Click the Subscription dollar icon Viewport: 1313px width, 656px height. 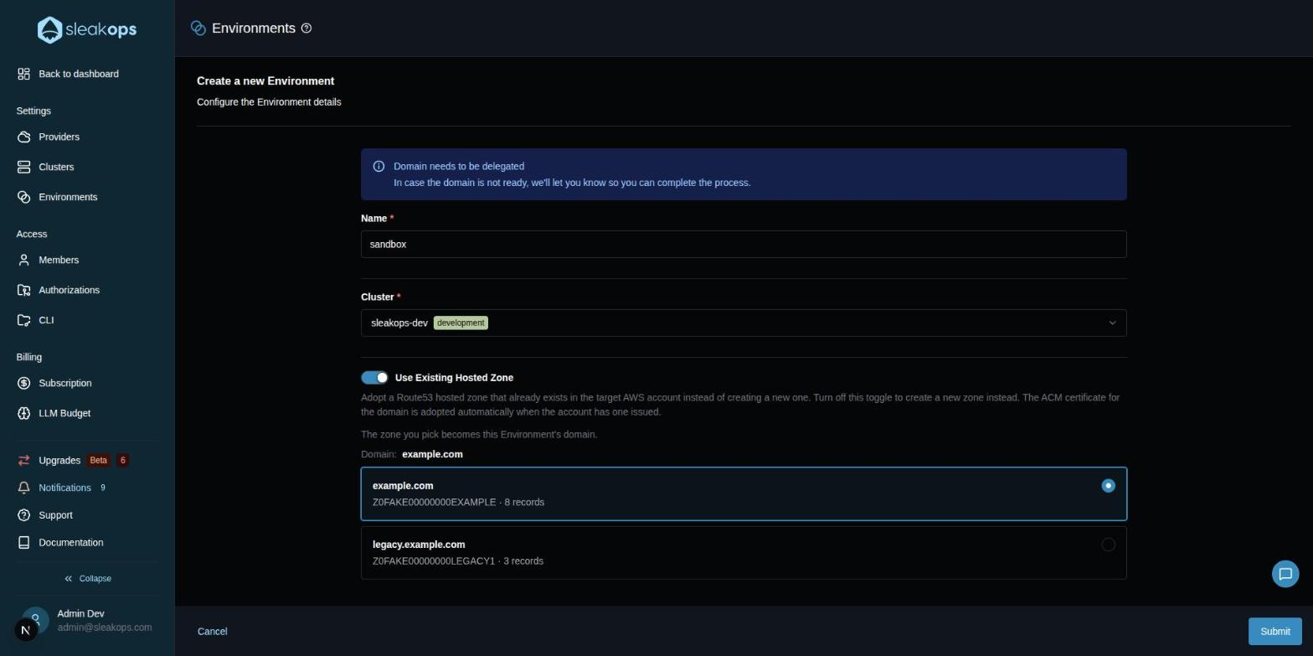coord(23,384)
